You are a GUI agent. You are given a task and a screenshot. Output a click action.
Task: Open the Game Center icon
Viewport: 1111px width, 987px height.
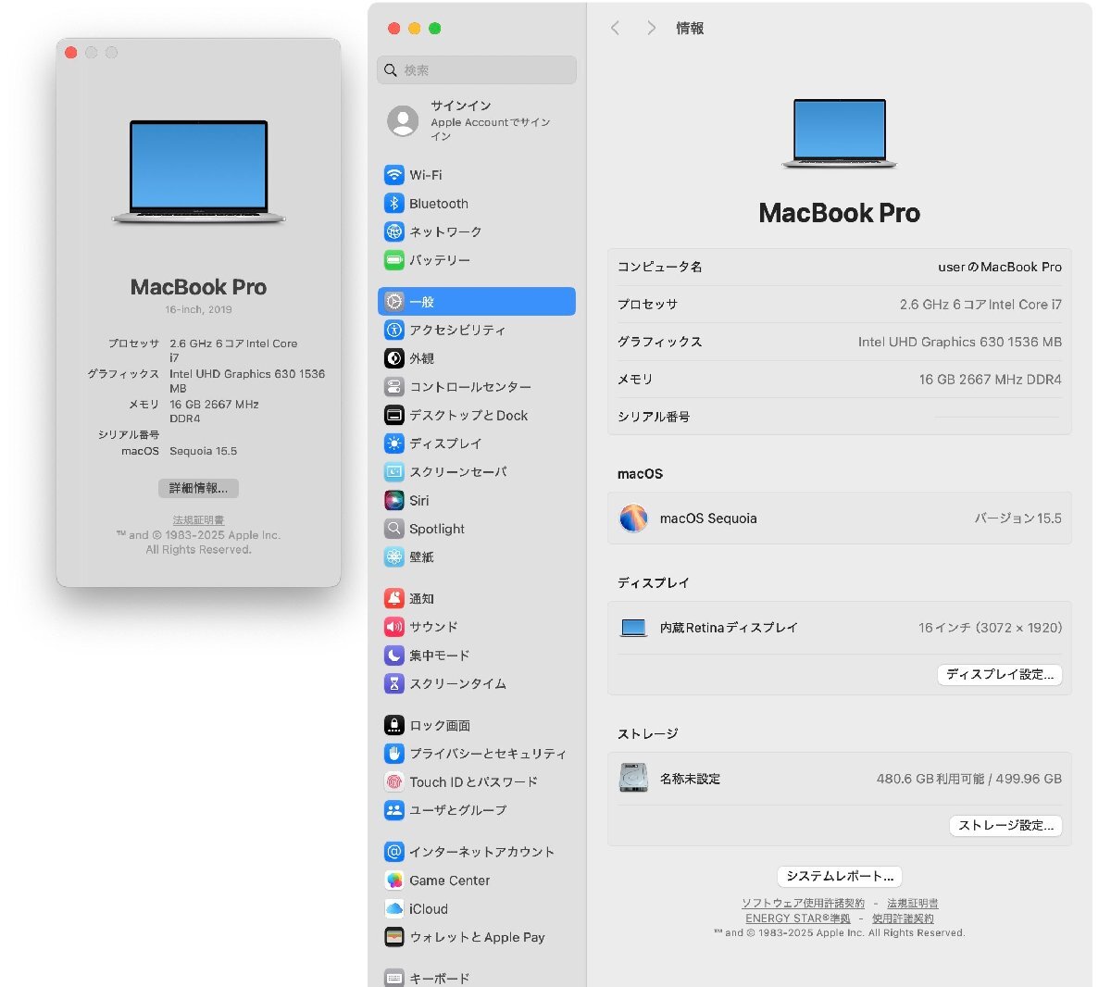pyautogui.click(x=394, y=881)
